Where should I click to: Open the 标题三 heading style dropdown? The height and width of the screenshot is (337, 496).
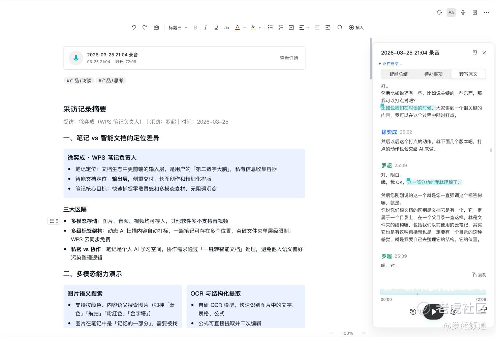pyautogui.click(x=178, y=28)
